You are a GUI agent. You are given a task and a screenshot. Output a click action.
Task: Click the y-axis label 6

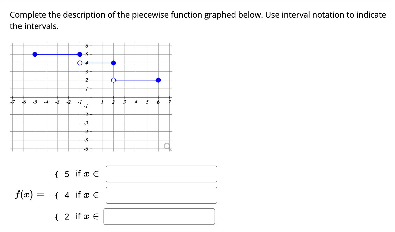(x=86, y=46)
